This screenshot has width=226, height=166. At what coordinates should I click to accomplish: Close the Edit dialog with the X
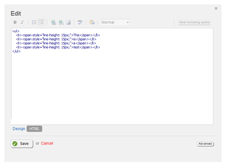[x=216, y=8]
